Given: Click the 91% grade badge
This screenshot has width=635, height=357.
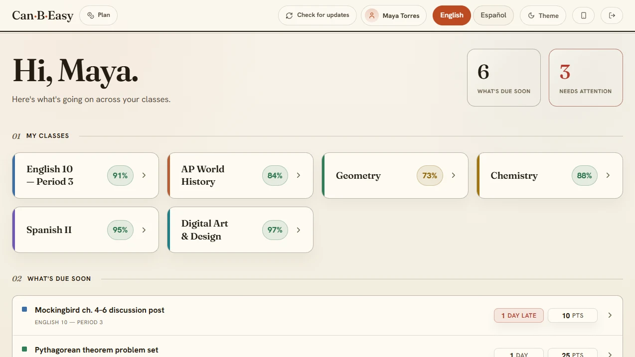Looking at the screenshot, I should 120,175.
